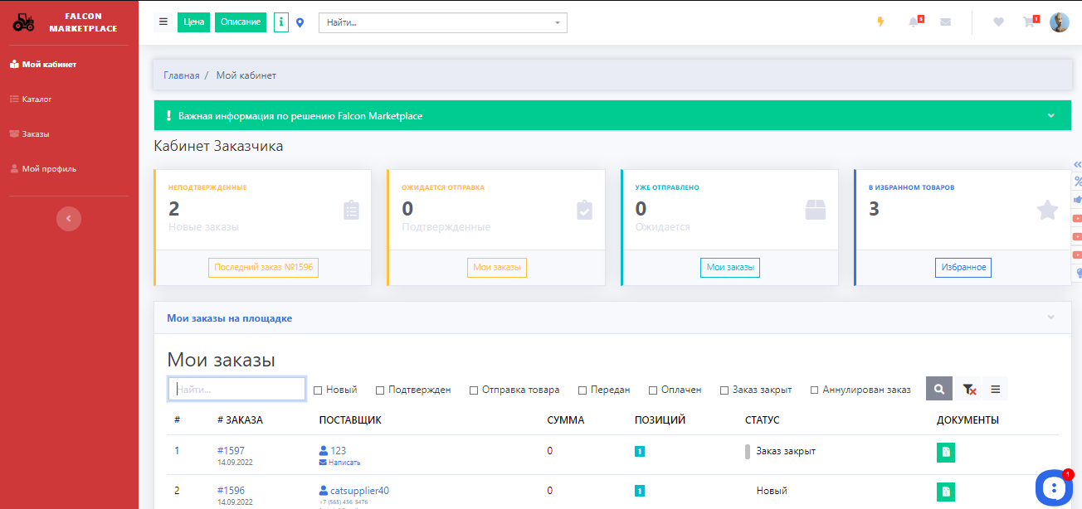This screenshot has width=1082, height=509.
Task: Open the Найти... dropdown in header
Action: [x=442, y=22]
